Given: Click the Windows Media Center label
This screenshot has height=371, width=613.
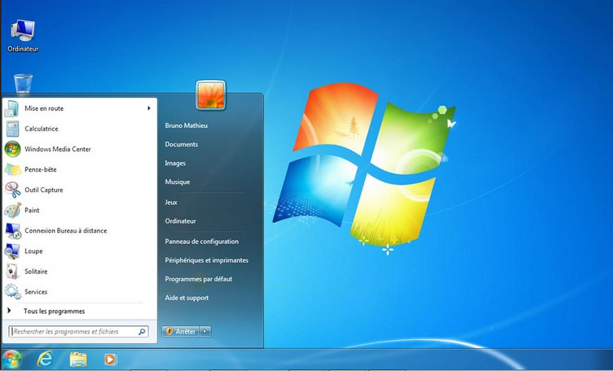Looking at the screenshot, I should coord(58,149).
